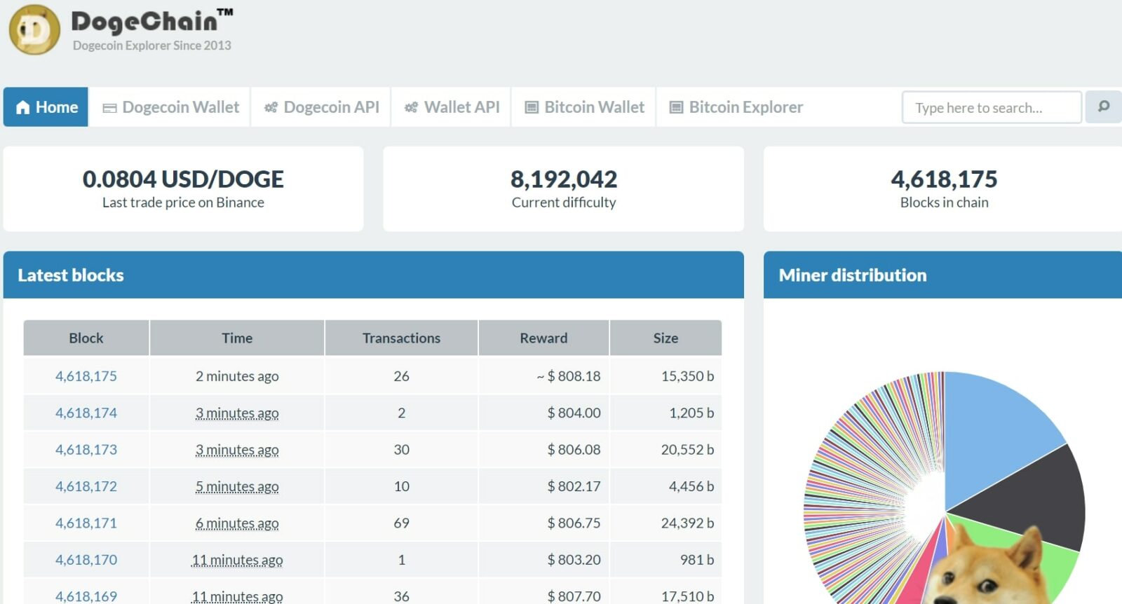Viewport: 1122px width, 604px height.
Task: Click the icon beside Bitcoin Explorer
Action: point(676,107)
